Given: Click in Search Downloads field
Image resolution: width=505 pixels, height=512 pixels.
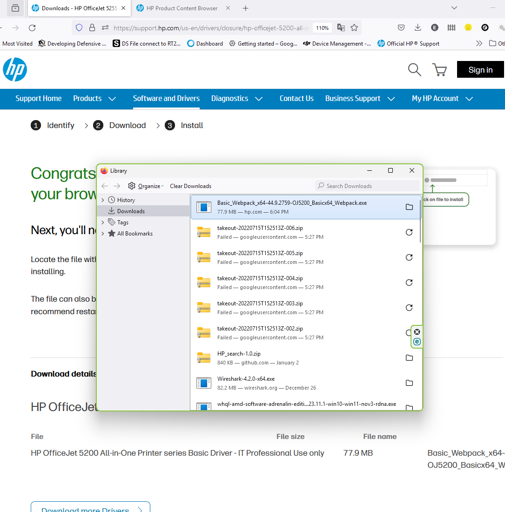Looking at the screenshot, I should [367, 186].
